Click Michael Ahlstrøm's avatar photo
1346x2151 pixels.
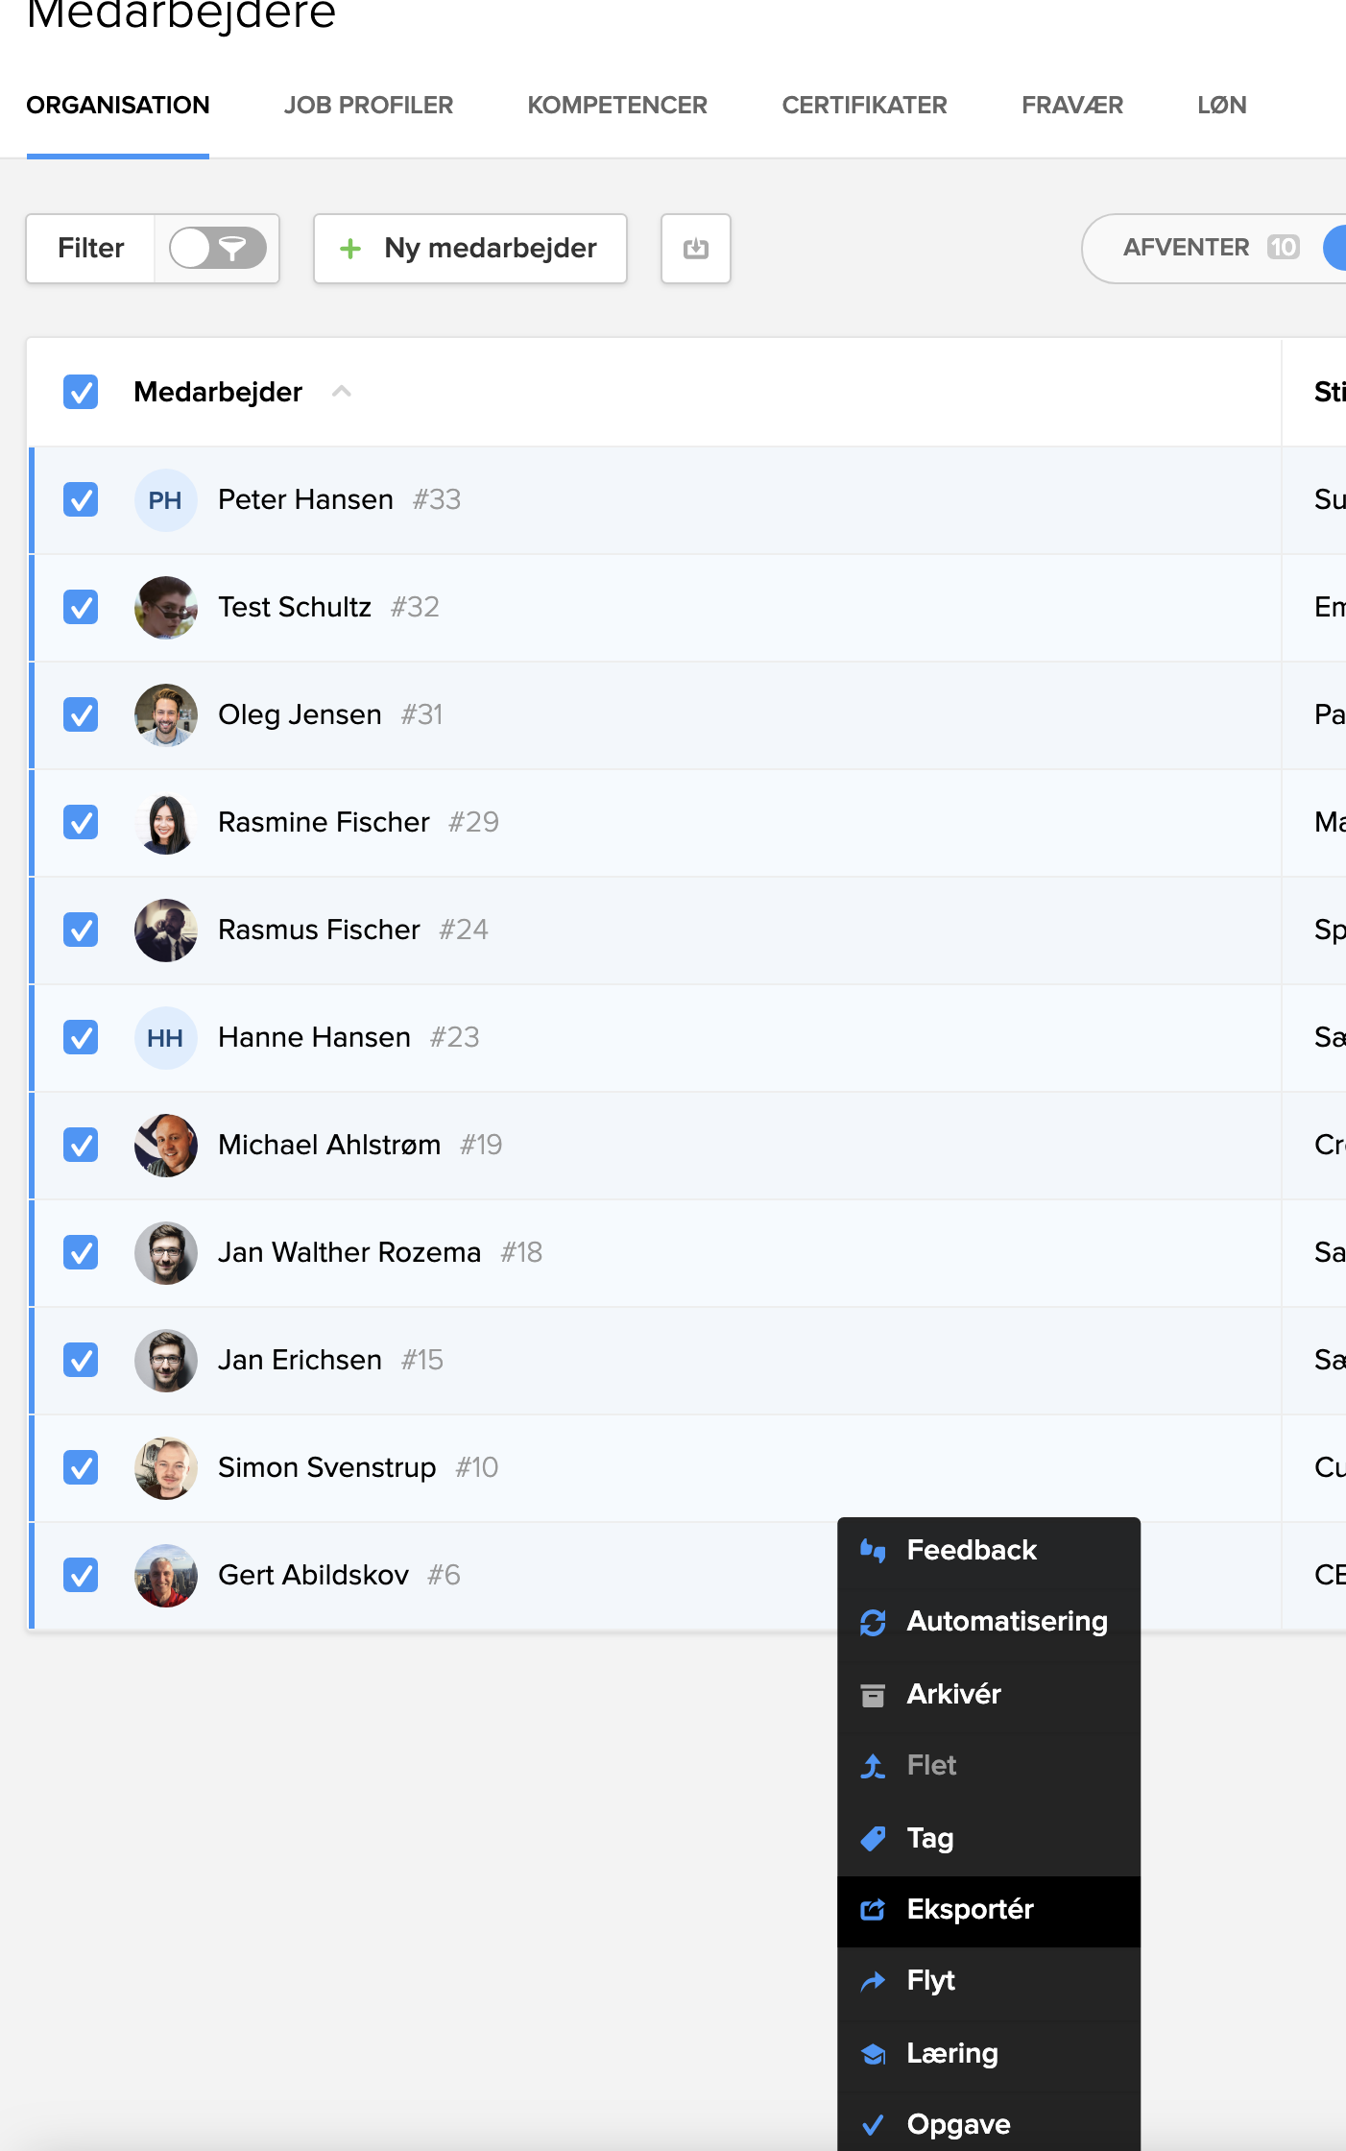(166, 1145)
